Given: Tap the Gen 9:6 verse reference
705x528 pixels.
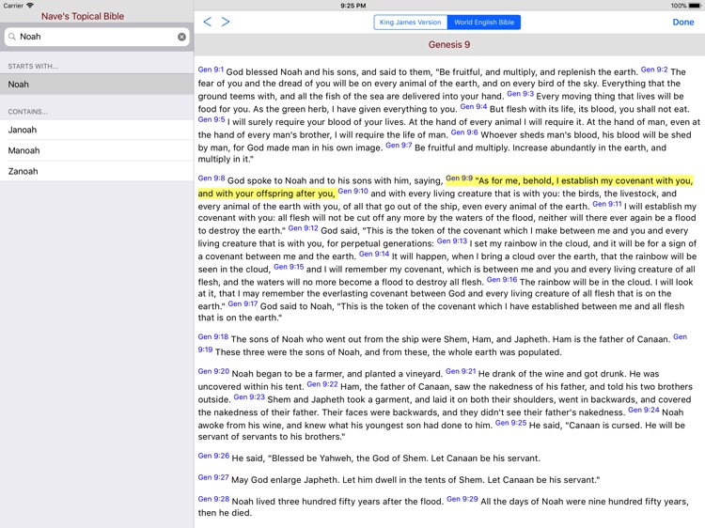Looking at the screenshot, I should (464, 132).
